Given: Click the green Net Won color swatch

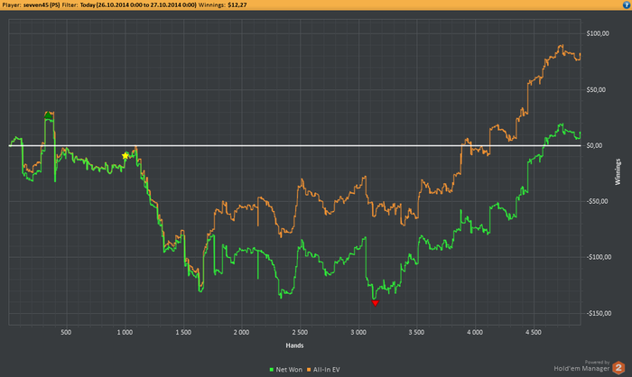Looking at the screenshot, I should (x=272, y=370).
